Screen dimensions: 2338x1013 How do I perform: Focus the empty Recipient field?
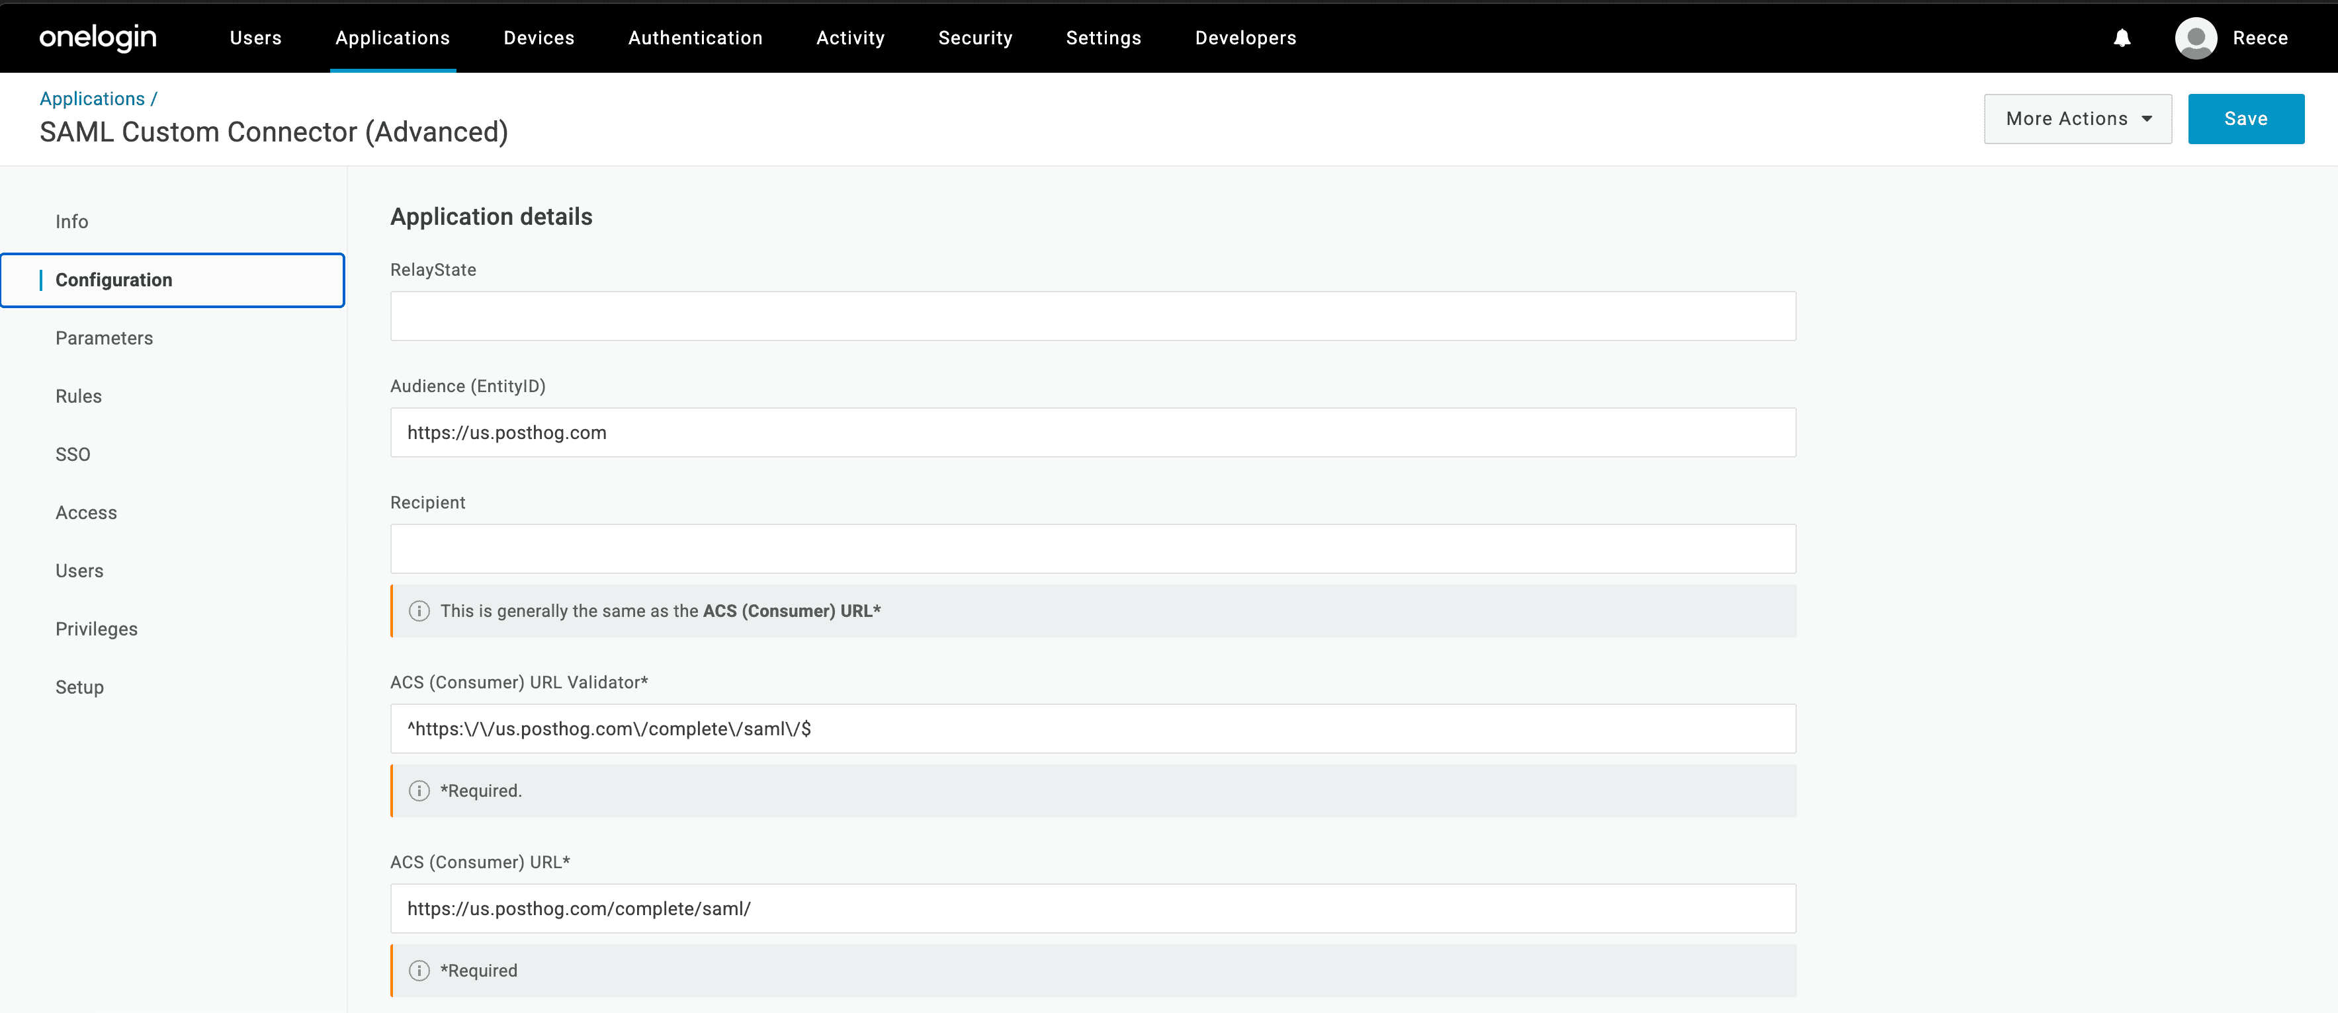tap(1093, 549)
